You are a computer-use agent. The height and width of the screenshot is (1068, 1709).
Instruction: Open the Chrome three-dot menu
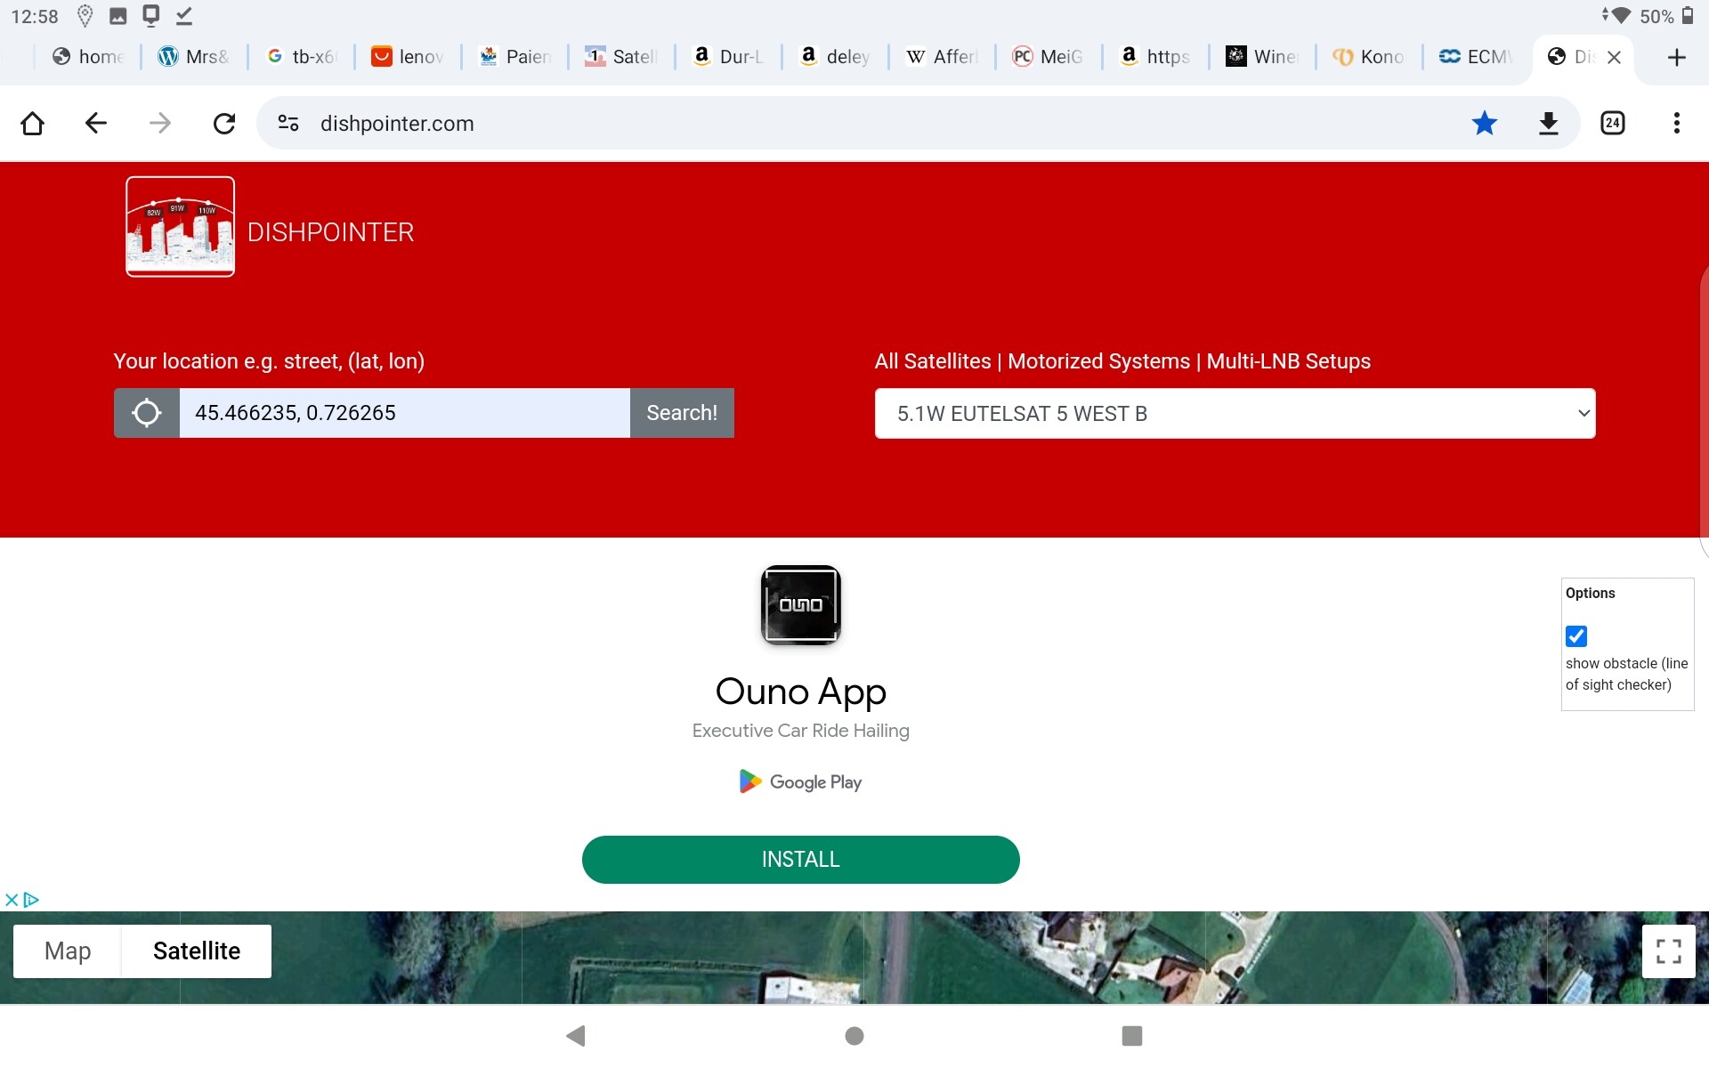[1676, 123]
